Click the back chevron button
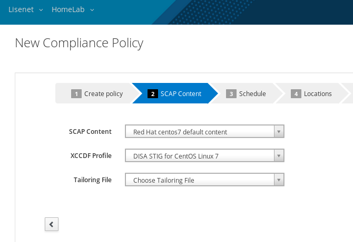 click(52, 224)
